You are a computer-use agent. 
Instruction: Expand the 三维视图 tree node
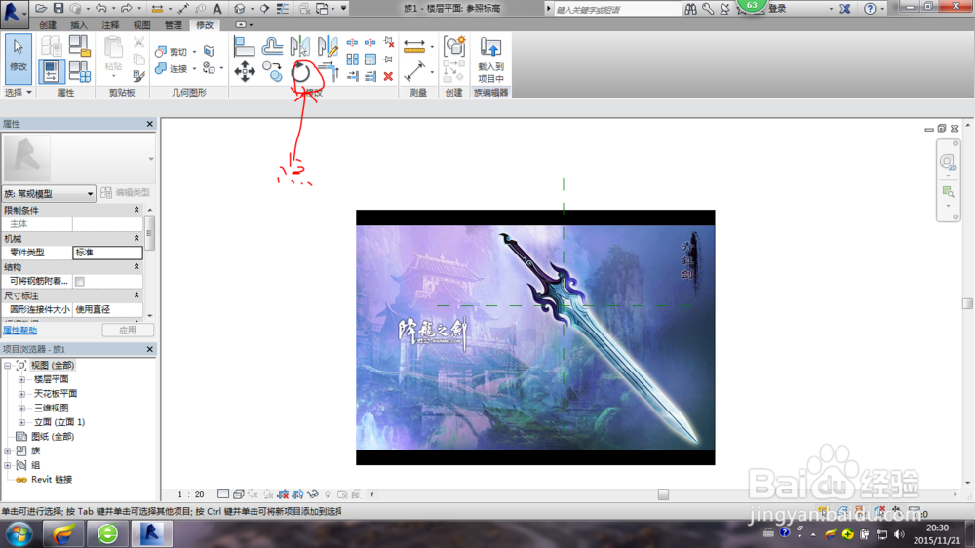(21, 408)
